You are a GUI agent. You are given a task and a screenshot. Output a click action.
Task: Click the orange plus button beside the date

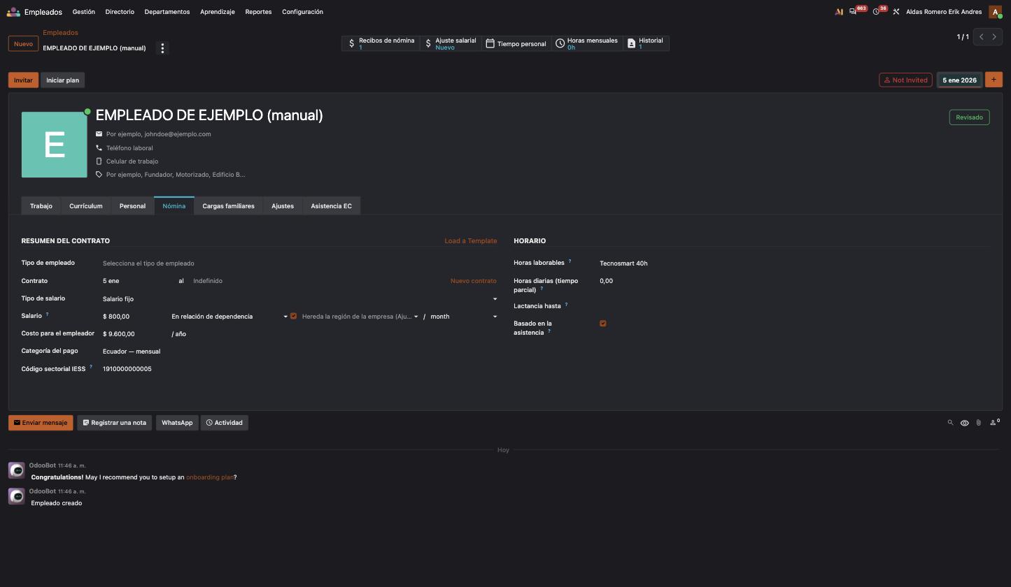point(994,80)
